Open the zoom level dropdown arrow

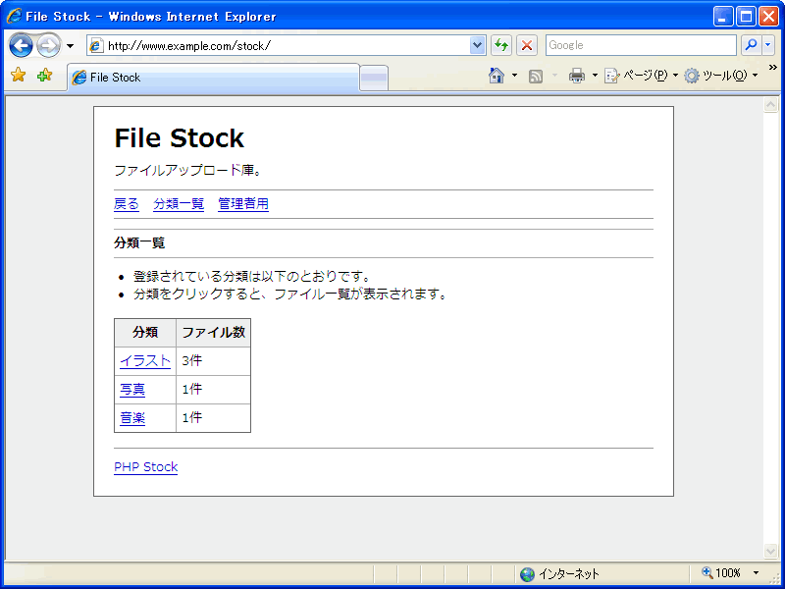pyautogui.click(x=755, y=573)
